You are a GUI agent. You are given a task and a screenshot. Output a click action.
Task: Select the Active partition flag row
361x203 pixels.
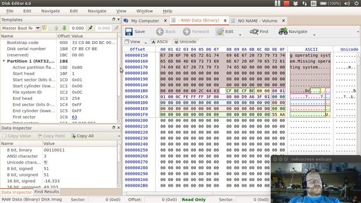click(x=59, y=68)
